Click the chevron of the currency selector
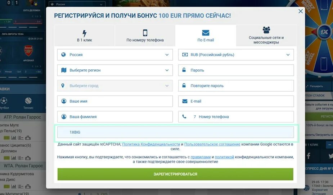 tap(288, 55)
